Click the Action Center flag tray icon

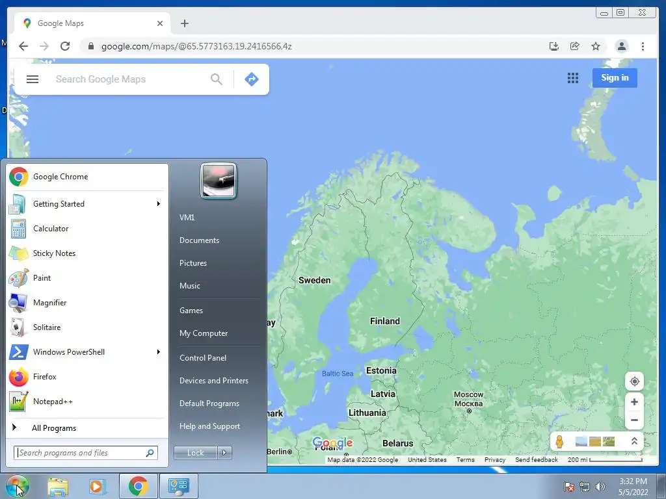[569, 487]
